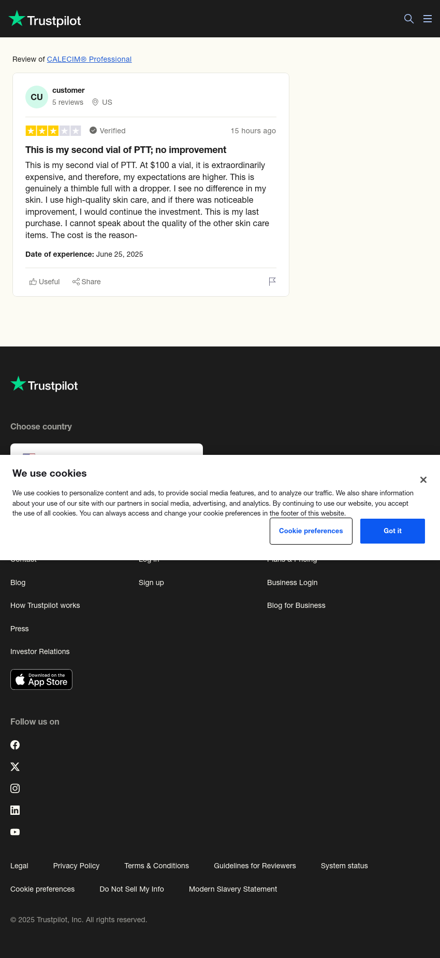Click the '5 reviews' count text
The width and height of the screenshot is (440, 958).
click(68, 102)
